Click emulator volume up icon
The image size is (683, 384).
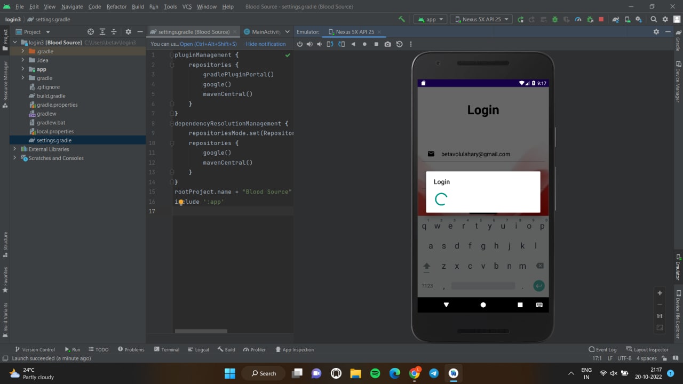(x=309, y=44)
